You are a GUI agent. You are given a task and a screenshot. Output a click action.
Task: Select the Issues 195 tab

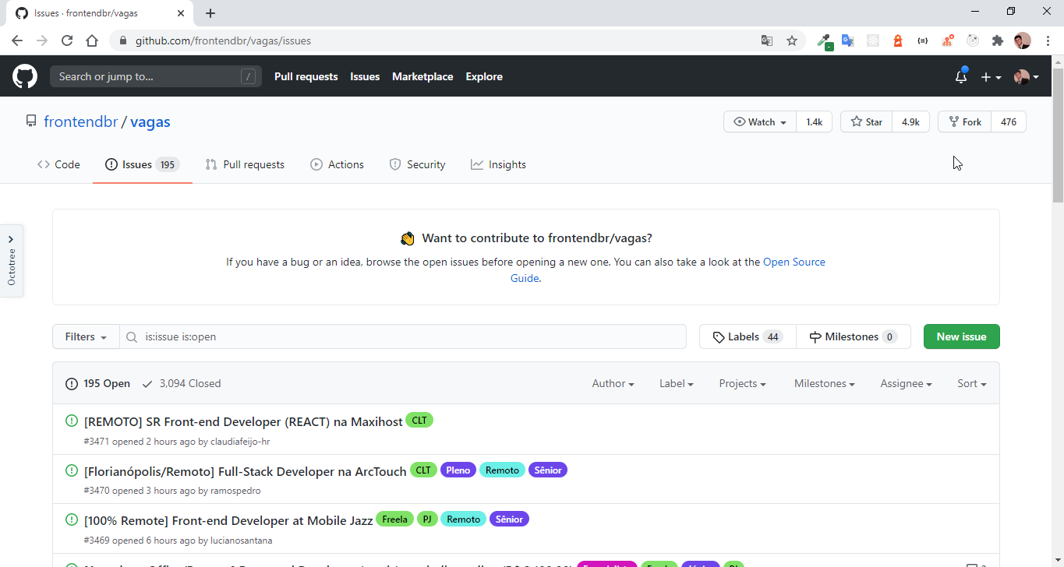(142, 164)
